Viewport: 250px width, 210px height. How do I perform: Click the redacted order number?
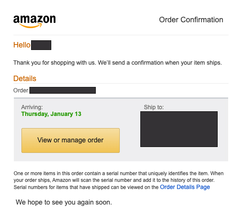coord(63,90)
